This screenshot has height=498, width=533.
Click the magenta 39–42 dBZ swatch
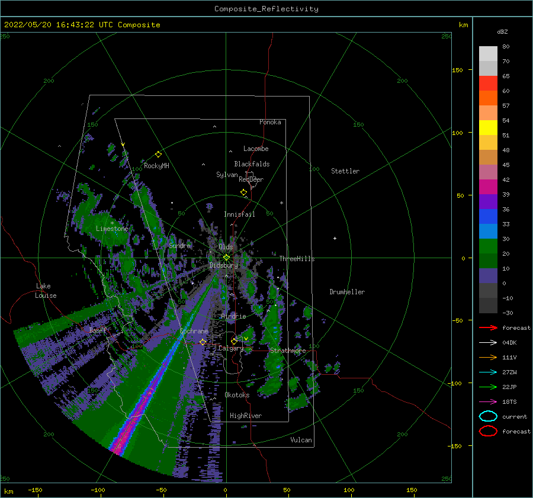[488, 187]
